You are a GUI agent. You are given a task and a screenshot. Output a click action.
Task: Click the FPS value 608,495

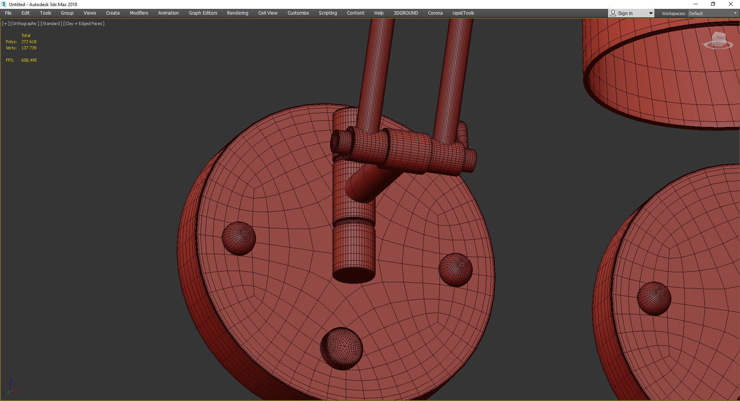29,60
